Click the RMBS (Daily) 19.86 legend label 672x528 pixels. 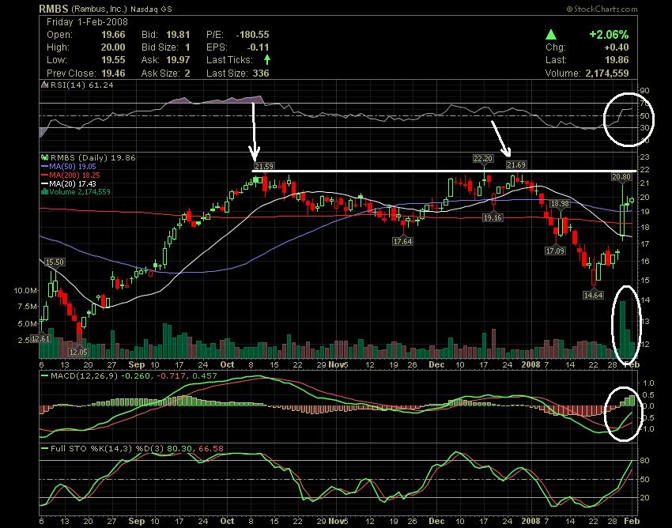(93, 158)
